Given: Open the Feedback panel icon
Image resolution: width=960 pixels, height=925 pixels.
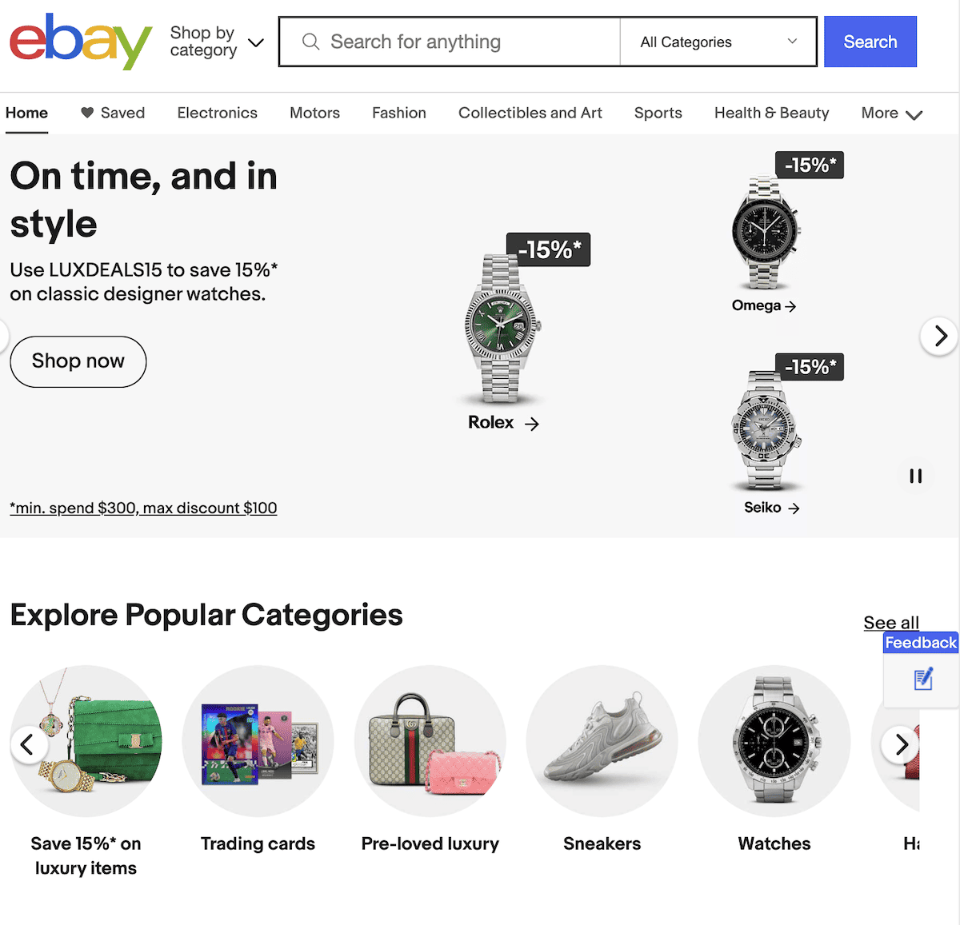Looking at the screenshot, I should pyautogui.click(x=922, y=679).
